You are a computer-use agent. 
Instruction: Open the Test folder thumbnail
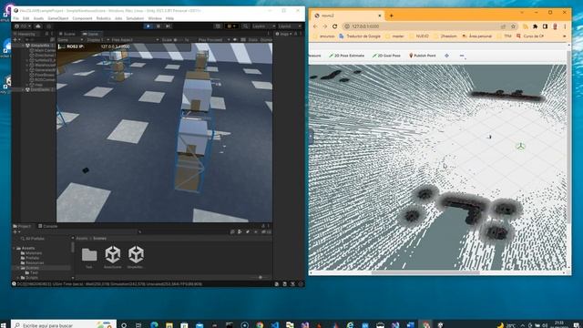89,255
